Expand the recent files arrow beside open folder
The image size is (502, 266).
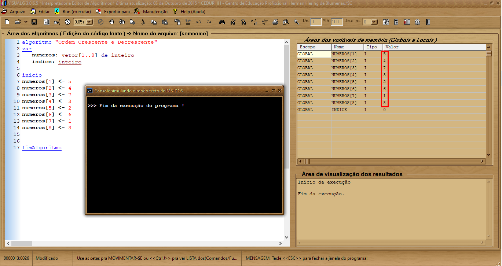tap(26, 22)
